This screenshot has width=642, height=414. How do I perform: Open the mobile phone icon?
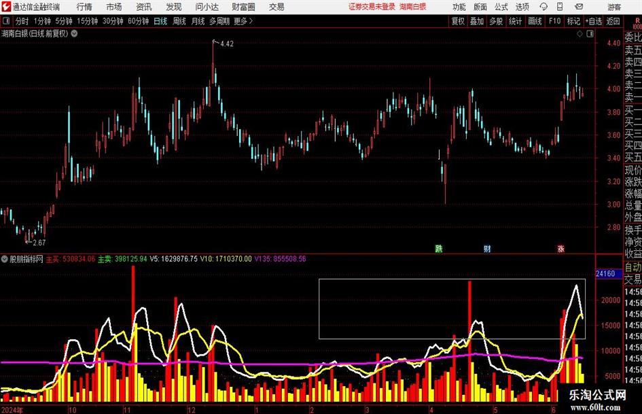coord(560,7)
